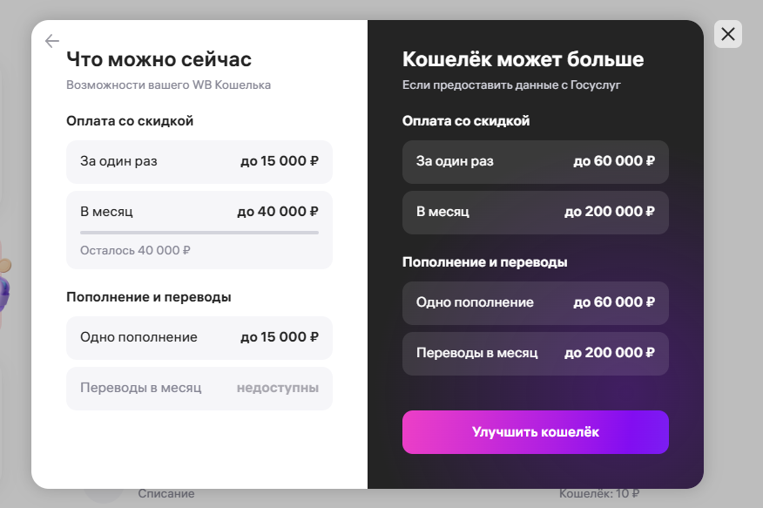763x508 pixels.
Task: Click left Пополнение и переводы section label
Action: click(x=149, y=297)
